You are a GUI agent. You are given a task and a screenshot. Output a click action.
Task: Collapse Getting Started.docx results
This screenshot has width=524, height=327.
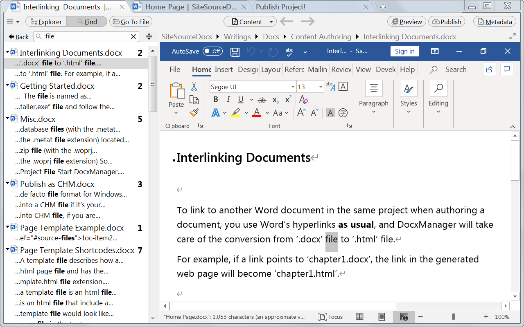pos(8,86)
